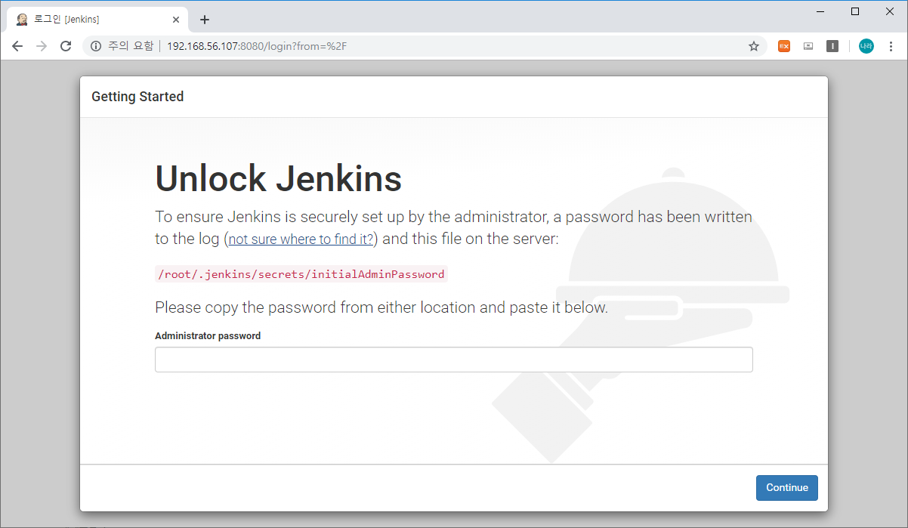The image size is (908, 528).
Task: Focus the Administrator password field
Action: [x=454, y=360]
